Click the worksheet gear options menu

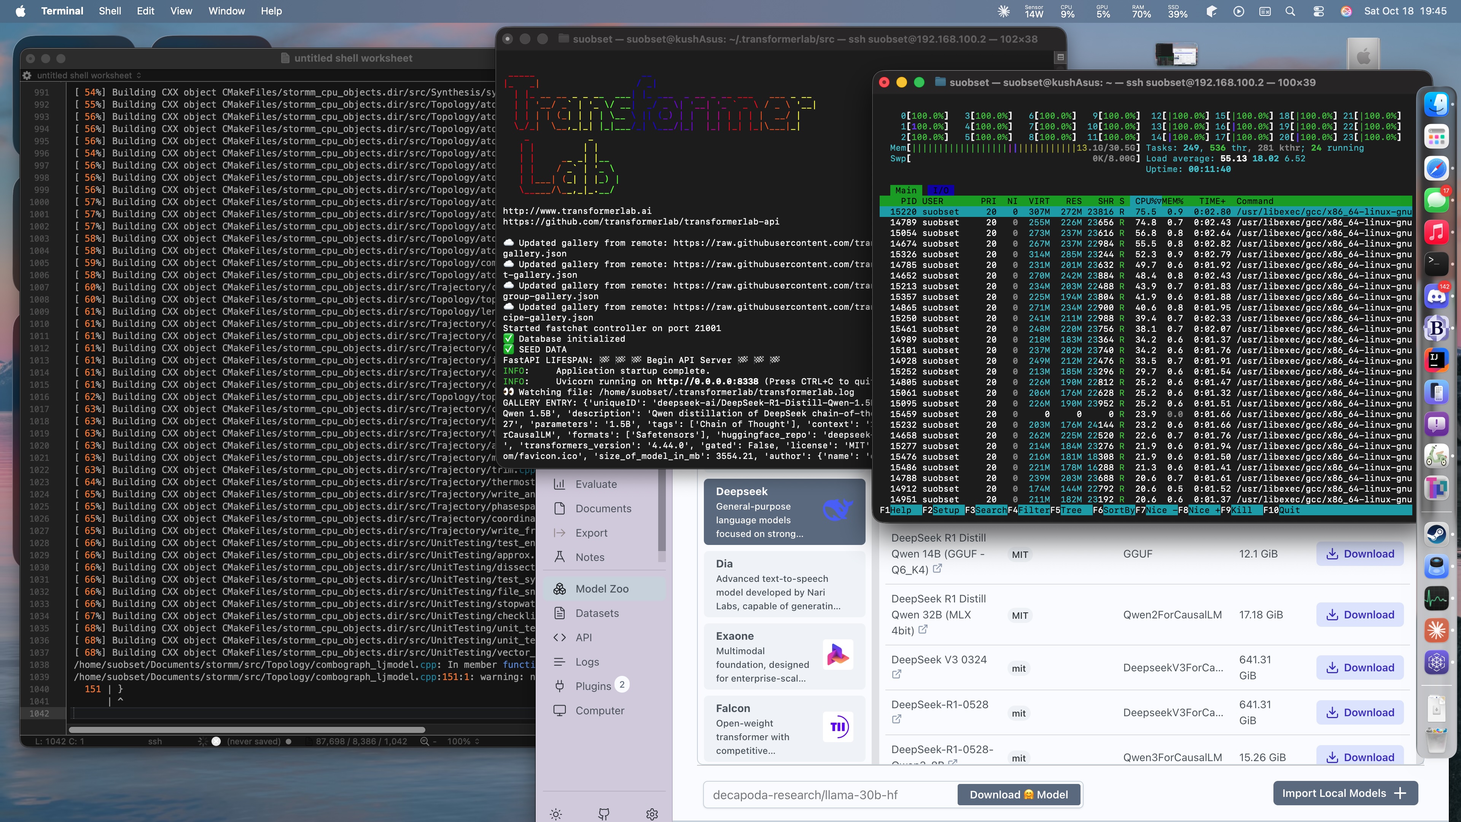pos(27,75)
